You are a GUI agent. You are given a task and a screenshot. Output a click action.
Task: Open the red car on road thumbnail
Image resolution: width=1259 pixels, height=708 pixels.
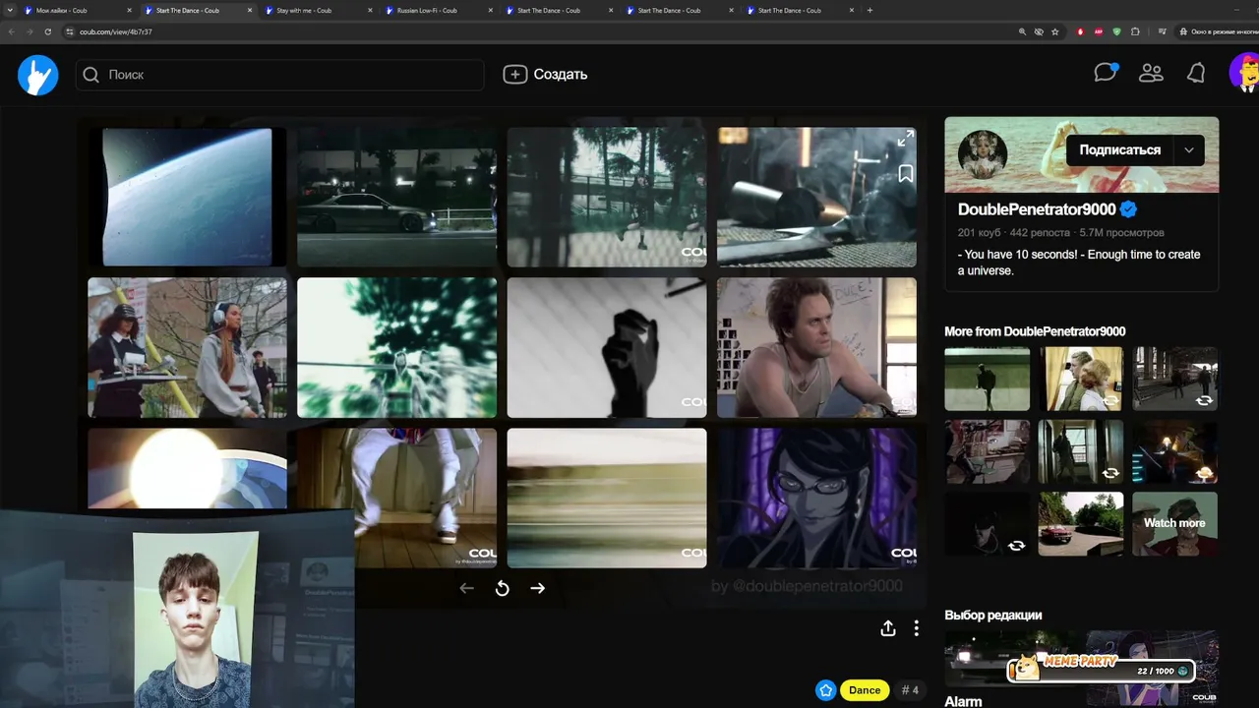tap(1081, 523)
